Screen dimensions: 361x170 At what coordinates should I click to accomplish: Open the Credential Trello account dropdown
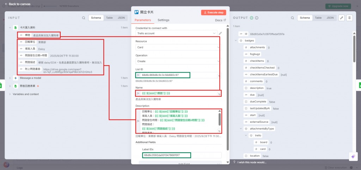(176, 34)
